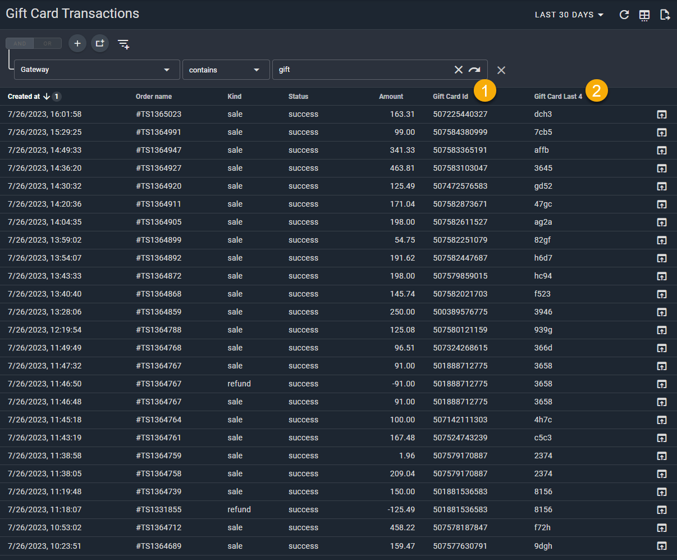This screenshot has height=560, width=677.
Task: Sort by Created at column
Action: (24, 97)
